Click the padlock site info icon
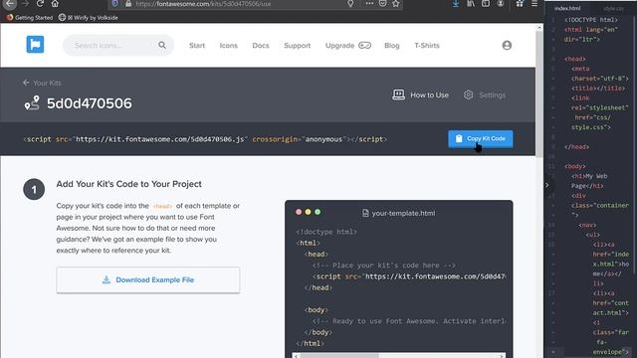Screen dimensions: 637x358 click(x=128, y=4)
